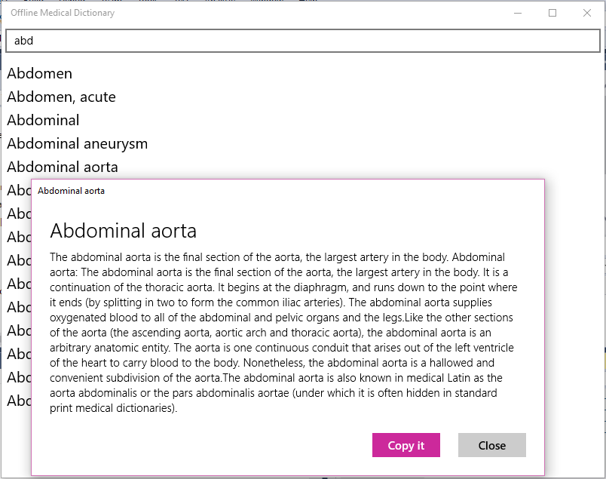The image size is (606, 479).
Task: Close the definition popup via 'Close' button
Action: (x=491, y=445)
